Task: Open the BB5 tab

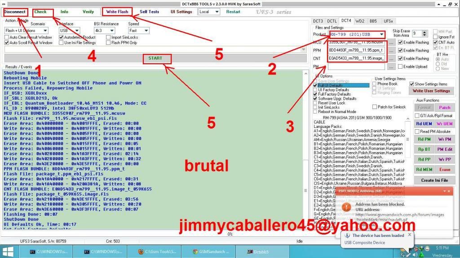Action: (373, 21)
